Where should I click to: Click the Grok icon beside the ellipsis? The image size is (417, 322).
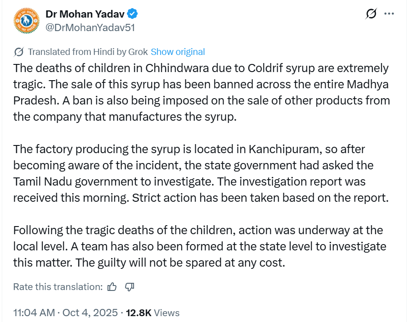pyautogui.click(x=372, y=14)
